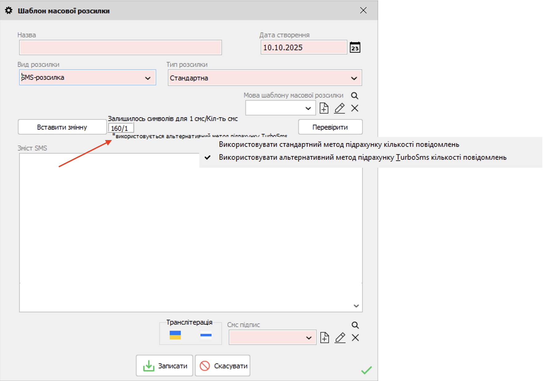Select Ukrainian flag transliteration option
The height and width of the screenshot is (381, 543).
(175, 335)
